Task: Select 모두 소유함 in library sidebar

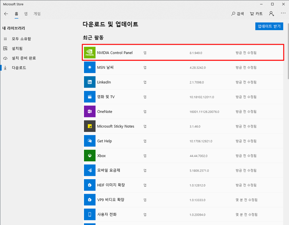Action: [21, 39]
